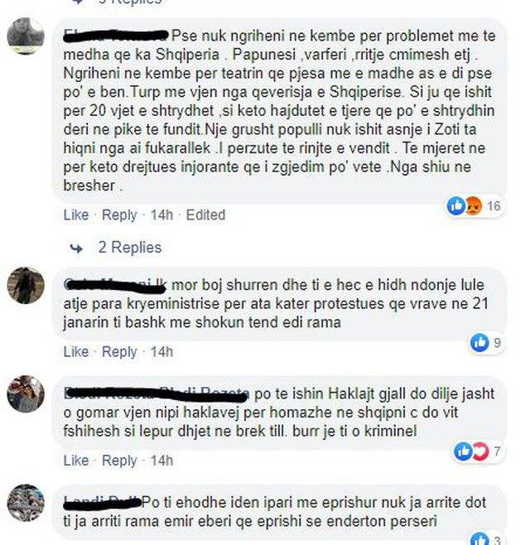Click the reply arrow icon beside 2 Replies

(x=76, y=248)
